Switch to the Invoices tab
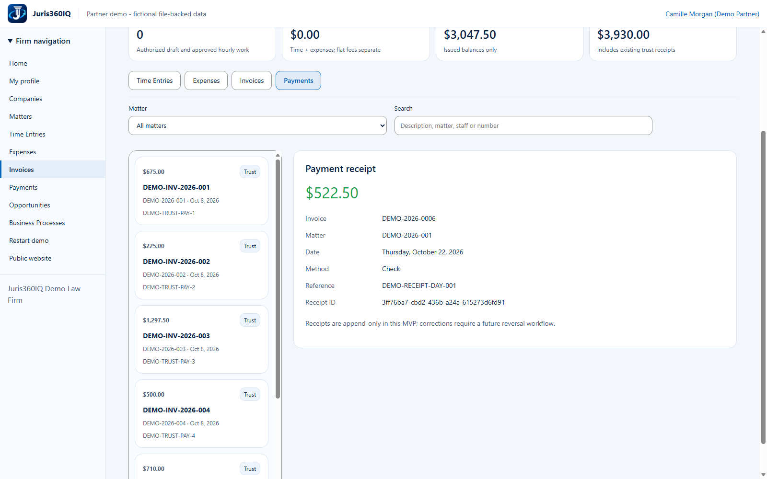The height and width of the screenshot is (479, 767). coord(252,80)
